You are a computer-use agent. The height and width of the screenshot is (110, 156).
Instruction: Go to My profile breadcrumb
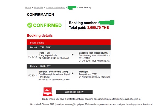[39, 7]
